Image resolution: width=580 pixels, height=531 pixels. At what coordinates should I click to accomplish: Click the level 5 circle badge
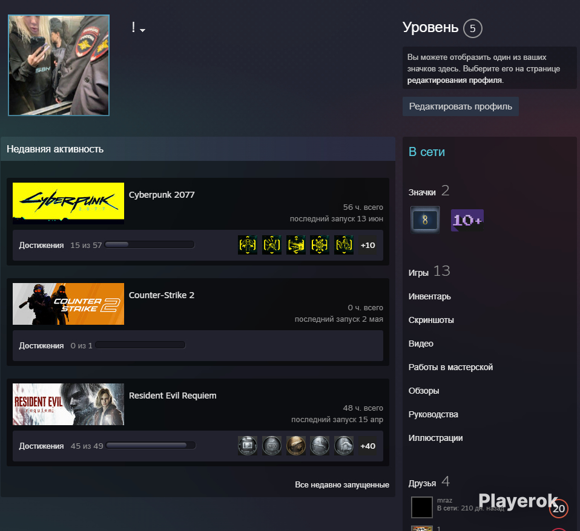pyautogui.click(x=472, y=28)
